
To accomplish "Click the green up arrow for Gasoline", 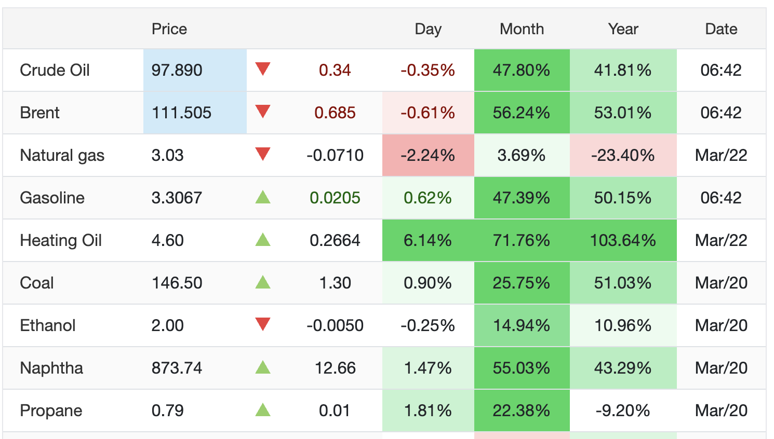I will (x=263, y=197).
